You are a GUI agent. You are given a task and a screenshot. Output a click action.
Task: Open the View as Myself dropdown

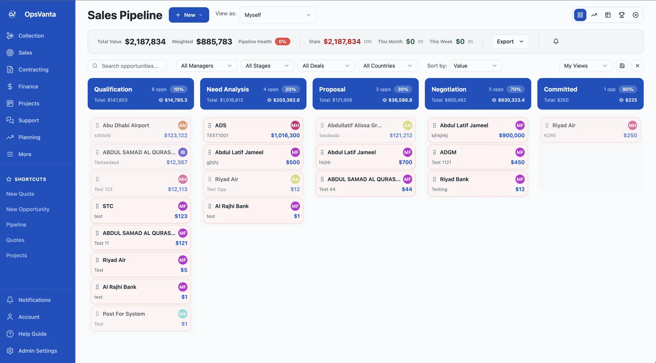(278, 15)
